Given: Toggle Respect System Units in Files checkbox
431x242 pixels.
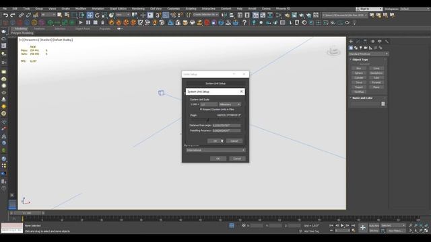Looking at the screenshot, I should (x=201, y=109).
